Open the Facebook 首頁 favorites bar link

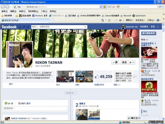(40, 16)
